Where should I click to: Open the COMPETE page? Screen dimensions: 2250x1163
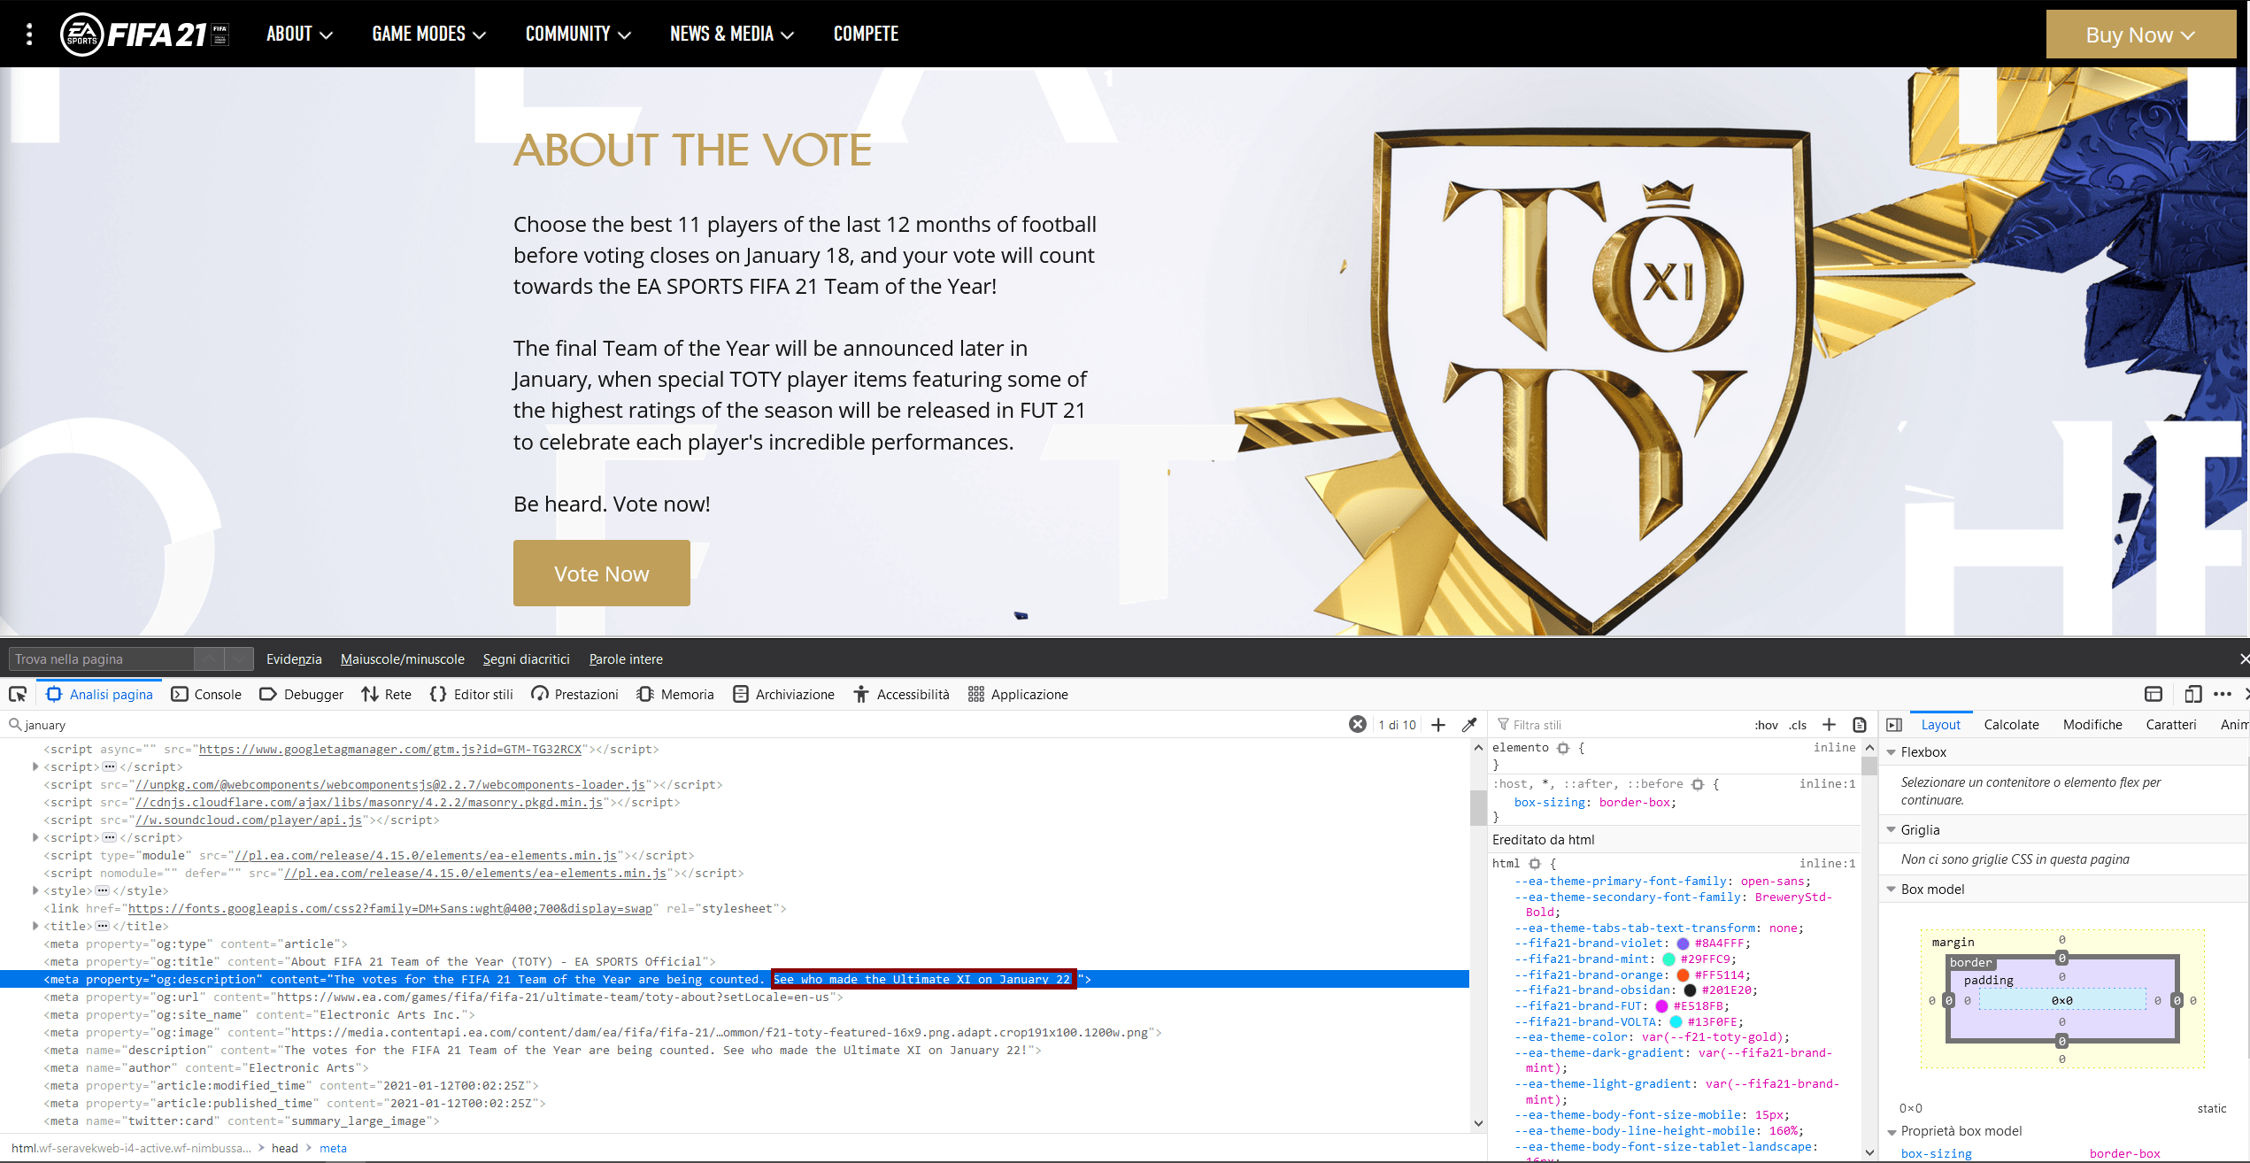866,34
